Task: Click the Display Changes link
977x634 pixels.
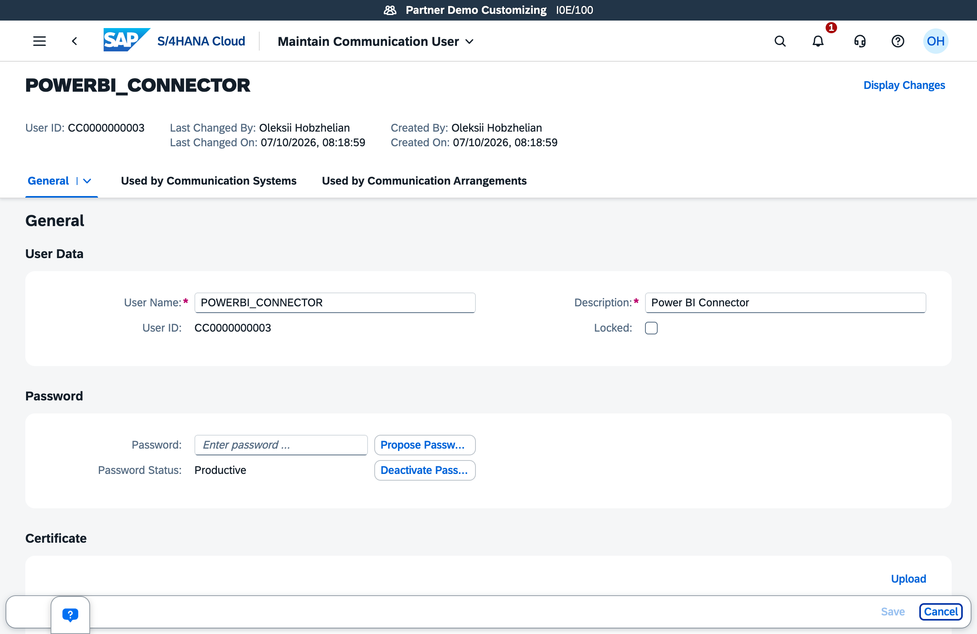Action: 904,85
